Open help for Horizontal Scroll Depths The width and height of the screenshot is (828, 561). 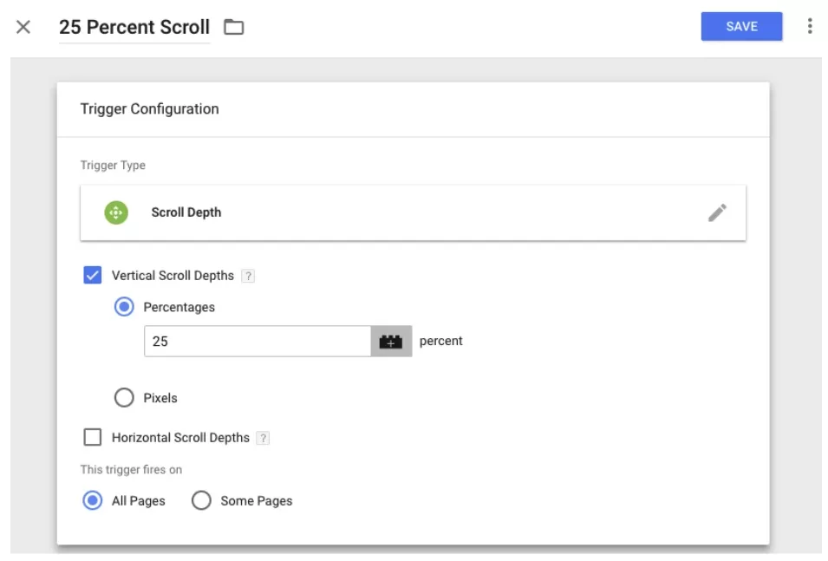pos(264,437)
